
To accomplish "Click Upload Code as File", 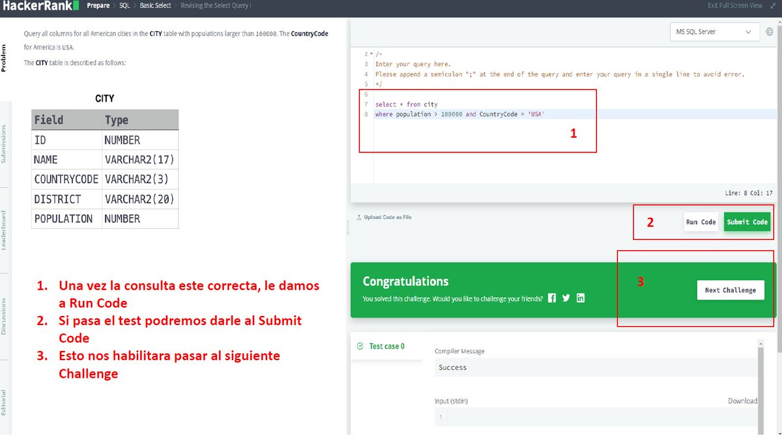I will pos(388,218).
